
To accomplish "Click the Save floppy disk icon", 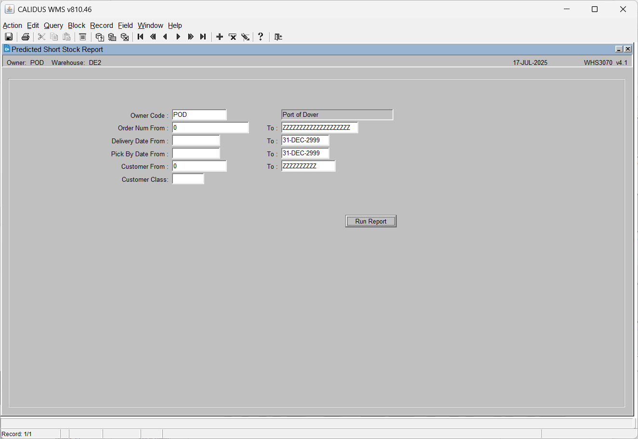I will 9,37.
